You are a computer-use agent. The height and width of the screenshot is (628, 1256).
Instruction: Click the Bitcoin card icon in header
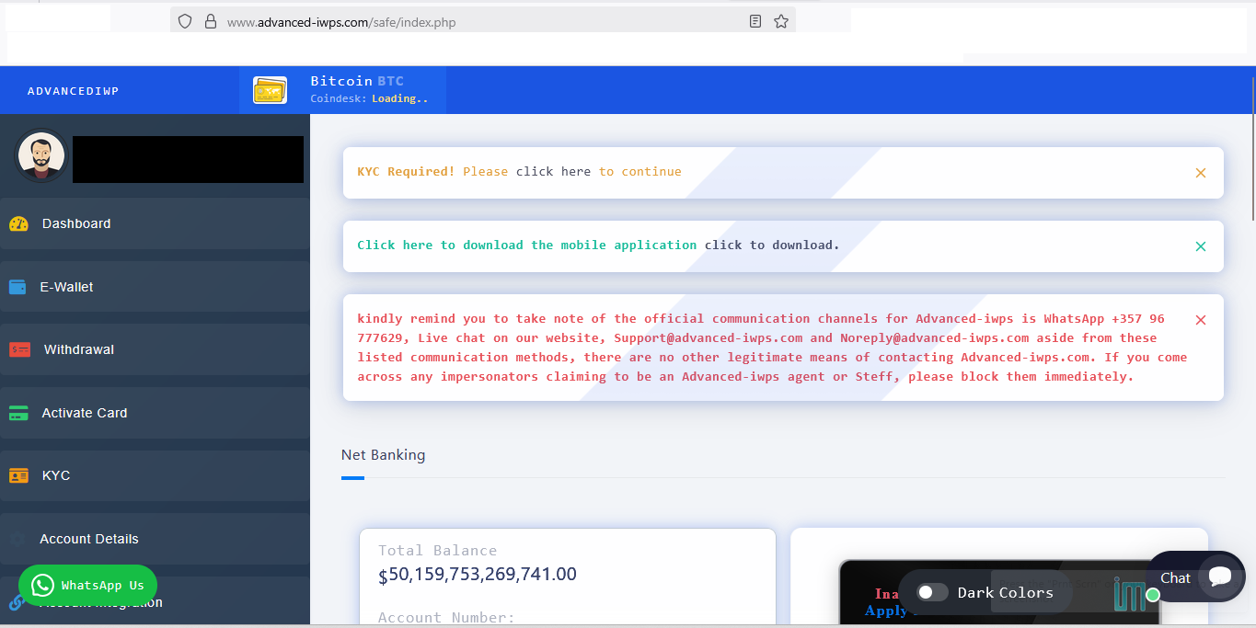pyautogui.click(x=270, y=90)
